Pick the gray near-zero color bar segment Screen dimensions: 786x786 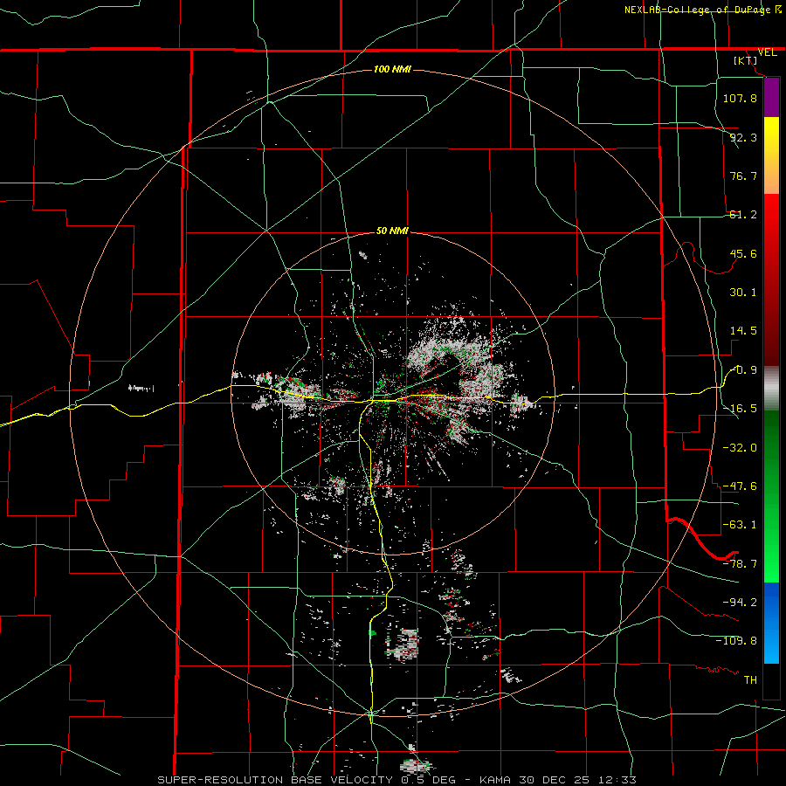pos(771,388)
